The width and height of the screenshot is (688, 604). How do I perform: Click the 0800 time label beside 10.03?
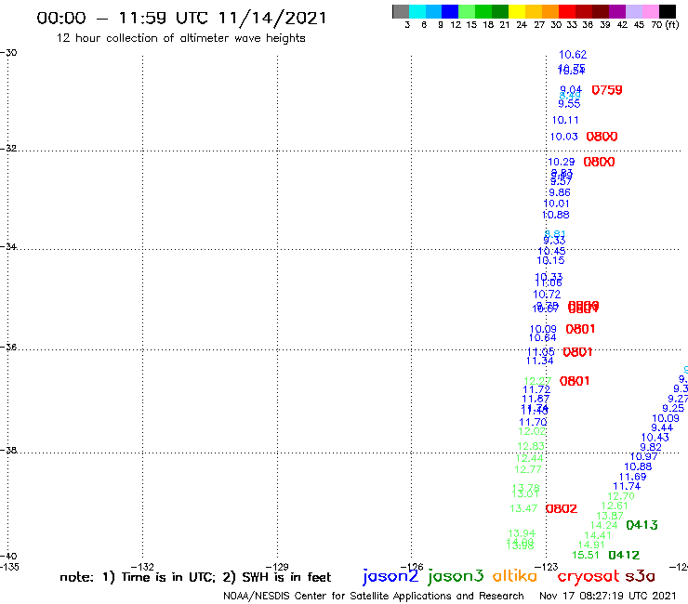602,137
